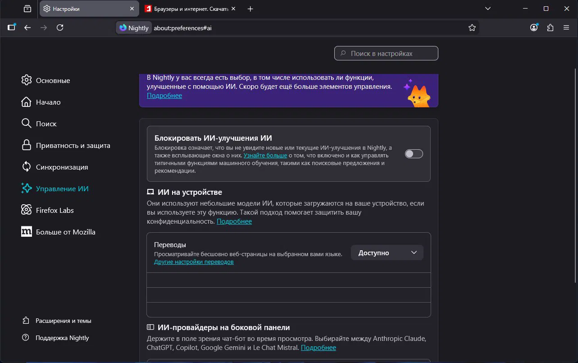Open the translations availability dropdown

point(387,253)
